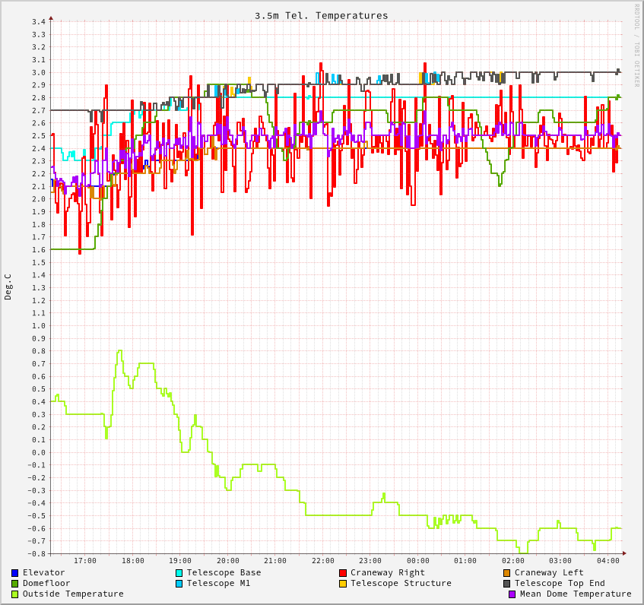The height and width of the screenshot is (605, 644).
Task: Click the 'Deg.C' y-axis label
Action: click(8, 287)
